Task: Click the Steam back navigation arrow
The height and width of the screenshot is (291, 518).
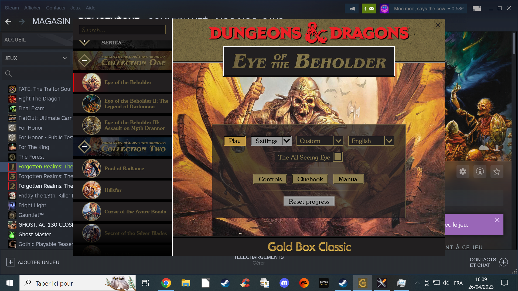Action: [x=8, y=22]
